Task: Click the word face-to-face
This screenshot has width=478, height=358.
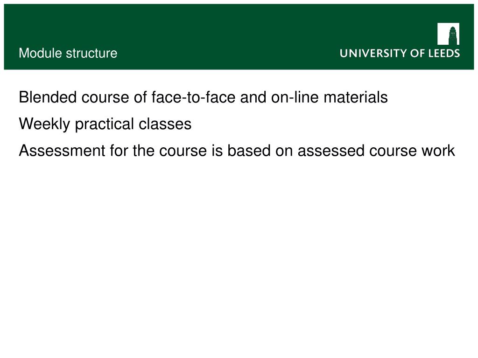Action: coord(193,97)
